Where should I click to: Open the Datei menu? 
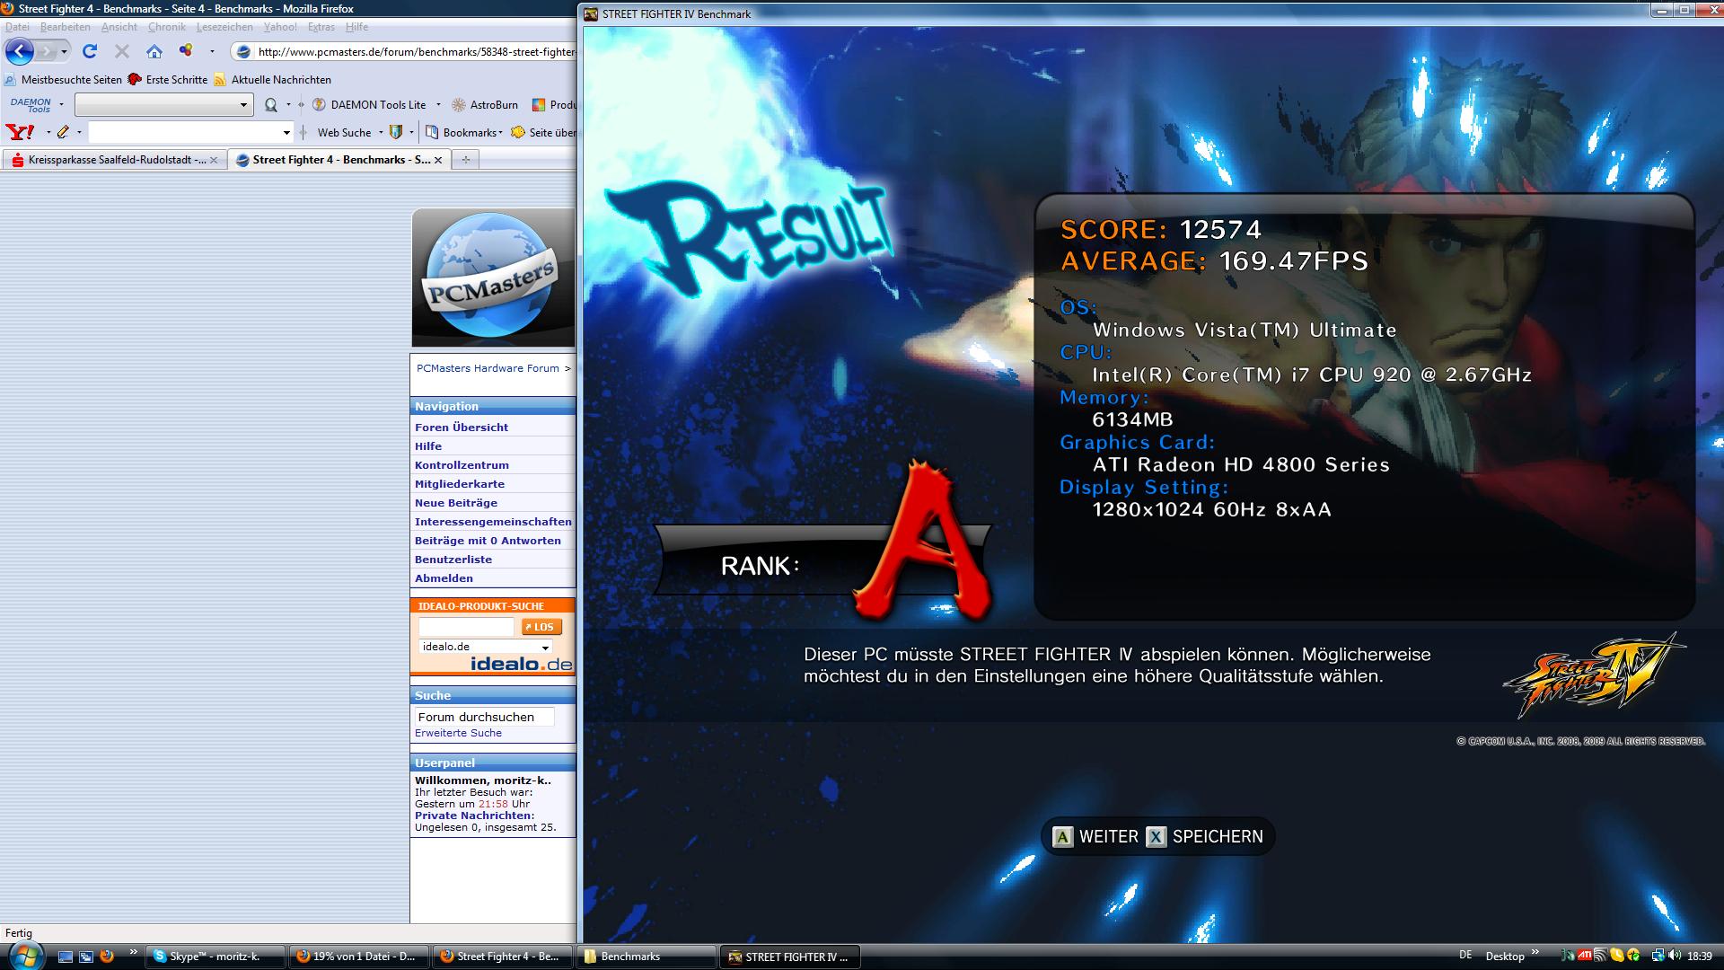tap(17, 27)
